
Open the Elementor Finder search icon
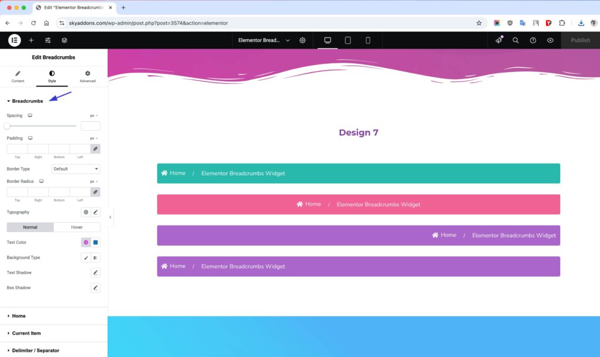pyautogui.click(x=516, y=40)
